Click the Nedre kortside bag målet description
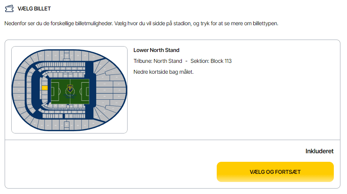The width and height of the screenshot is (347, 194). click(x=164, y=72)
